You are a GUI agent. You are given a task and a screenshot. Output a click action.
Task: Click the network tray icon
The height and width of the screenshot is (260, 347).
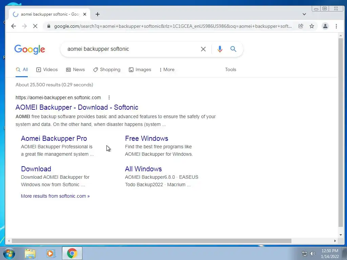pos(305,254)
